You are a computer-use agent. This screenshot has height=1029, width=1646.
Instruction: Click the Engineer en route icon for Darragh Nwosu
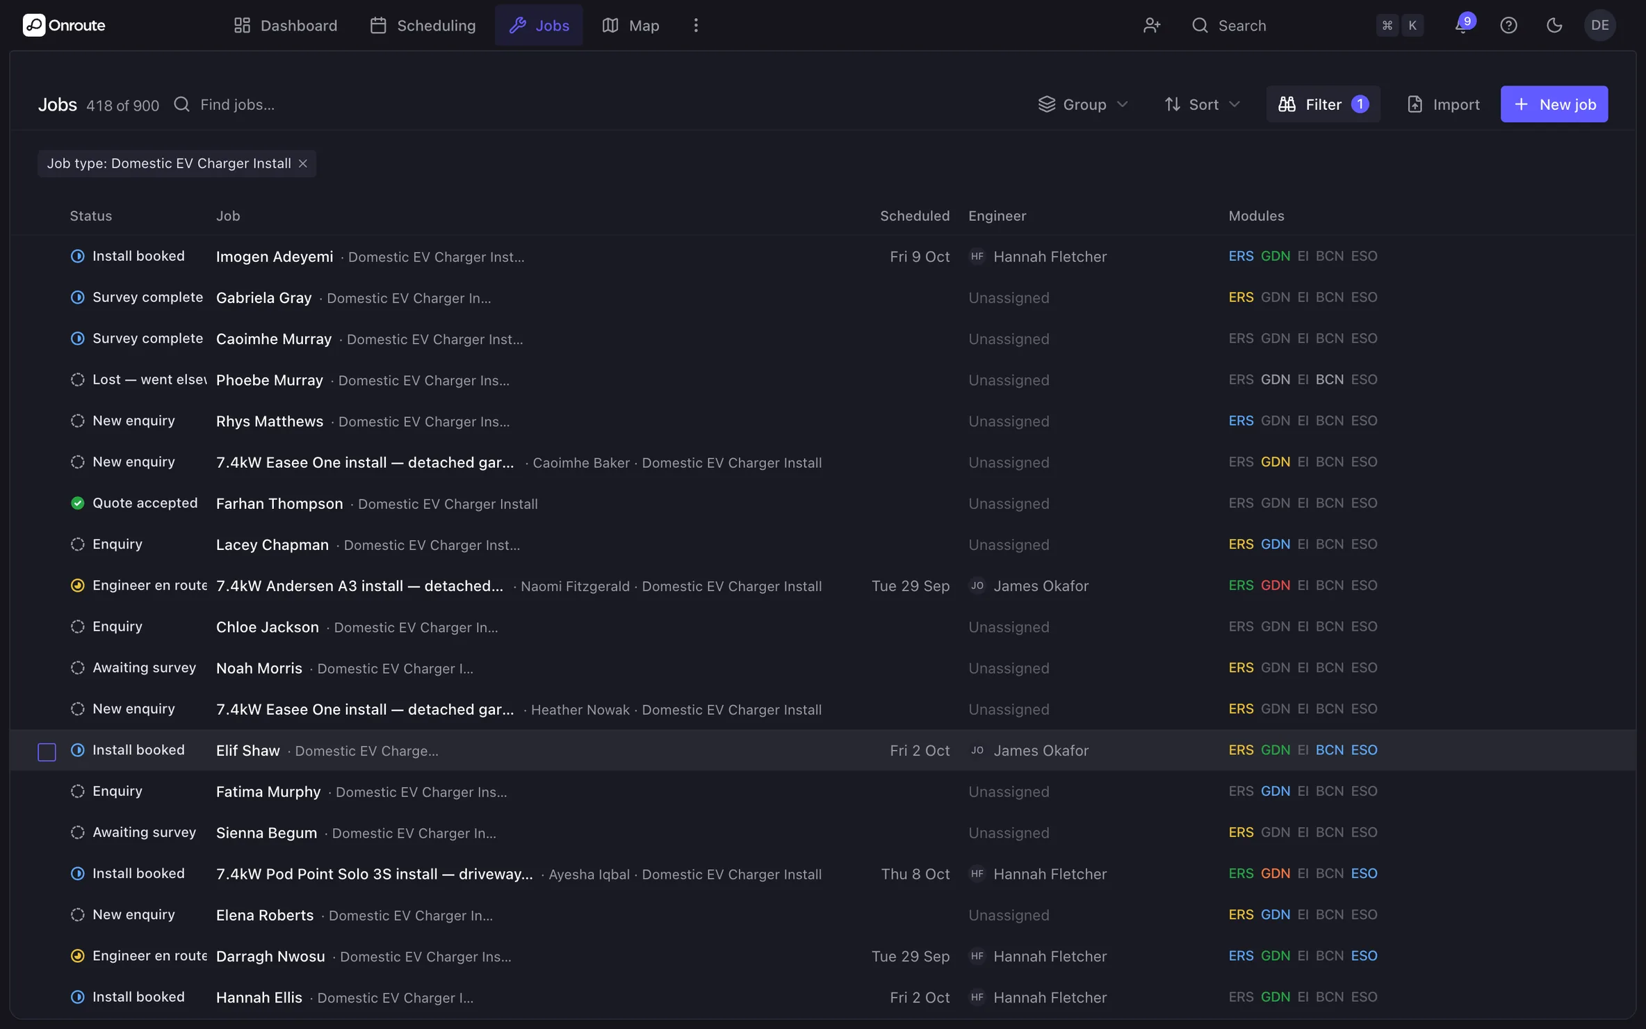pos(78,955)
